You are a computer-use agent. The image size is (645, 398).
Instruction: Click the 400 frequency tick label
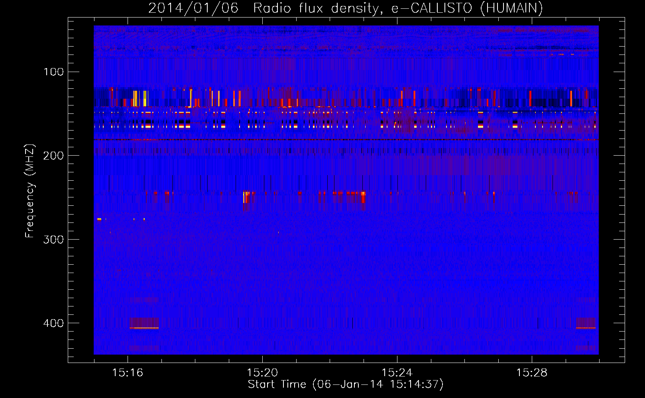[53, 323]
